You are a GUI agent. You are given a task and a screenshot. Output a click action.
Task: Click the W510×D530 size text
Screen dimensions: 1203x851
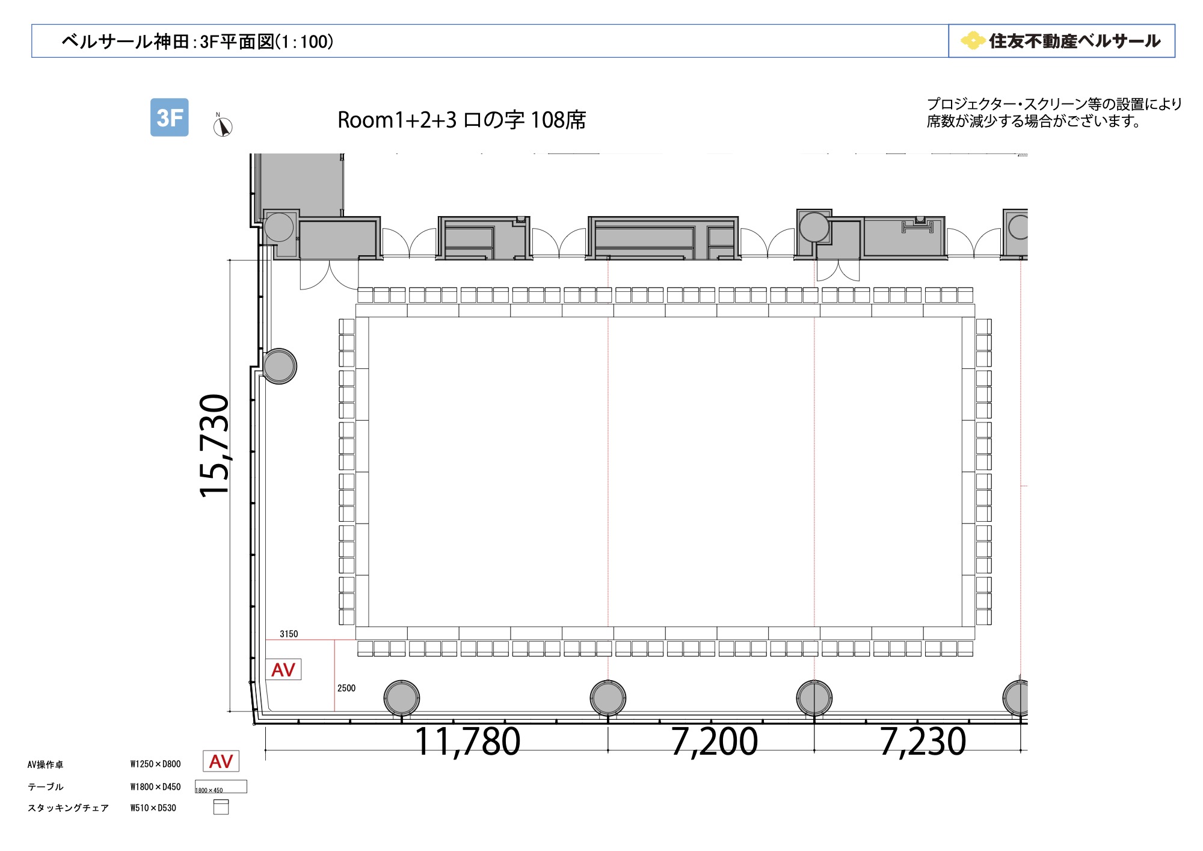pyautogui.click(x=153, y=808)
